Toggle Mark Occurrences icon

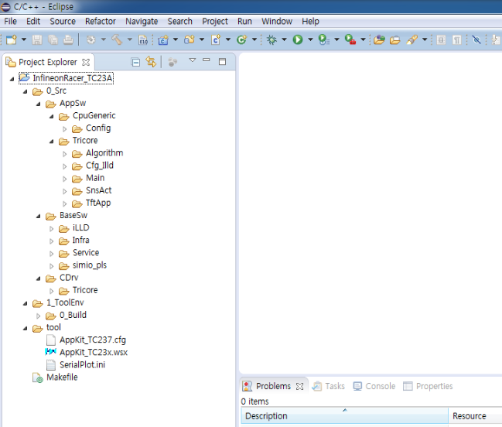(476, 39)
